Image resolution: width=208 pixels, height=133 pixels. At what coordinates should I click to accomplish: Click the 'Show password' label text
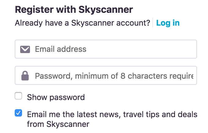(x=56, y=97)
